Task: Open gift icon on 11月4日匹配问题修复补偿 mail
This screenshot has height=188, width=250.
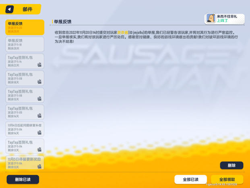Action: click(39, 132)
